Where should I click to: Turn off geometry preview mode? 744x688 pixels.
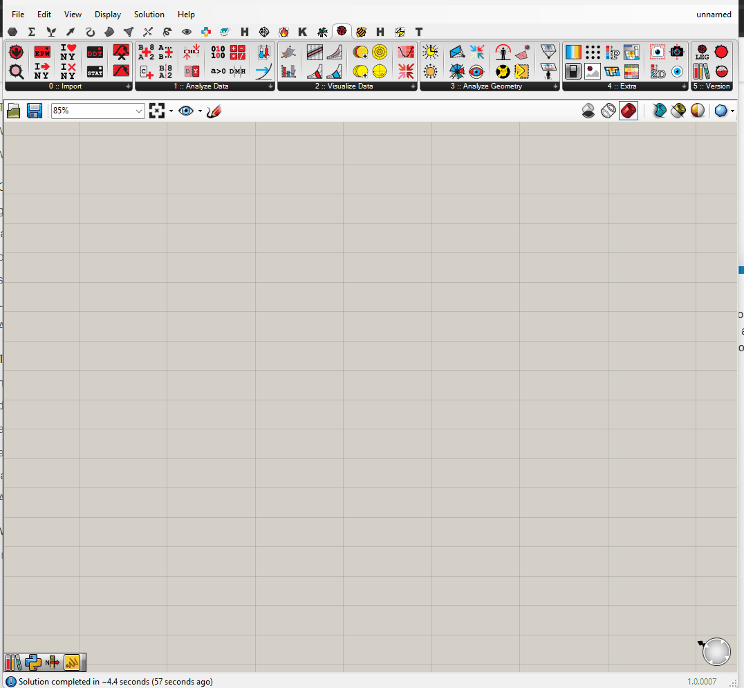(x=588, y=111)
